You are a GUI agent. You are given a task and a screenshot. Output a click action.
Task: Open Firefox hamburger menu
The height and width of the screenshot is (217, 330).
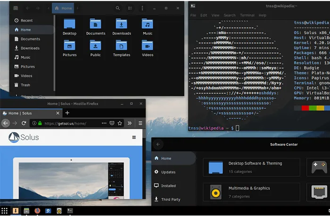(140, 123)
